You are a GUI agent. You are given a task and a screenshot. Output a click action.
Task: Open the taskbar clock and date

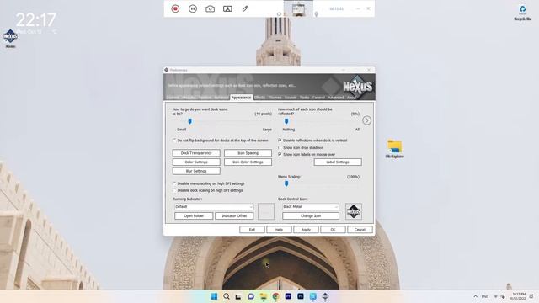coord(519,296)
